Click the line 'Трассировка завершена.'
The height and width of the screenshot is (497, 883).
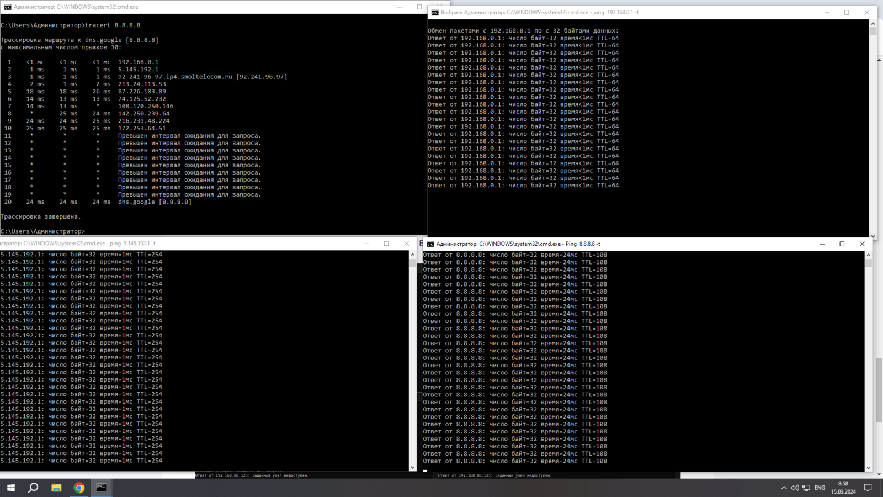coord(41,216)
